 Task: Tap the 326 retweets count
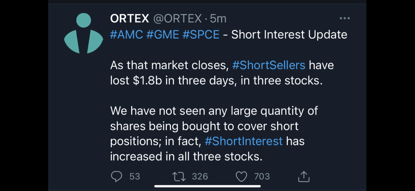click(200, 176)
